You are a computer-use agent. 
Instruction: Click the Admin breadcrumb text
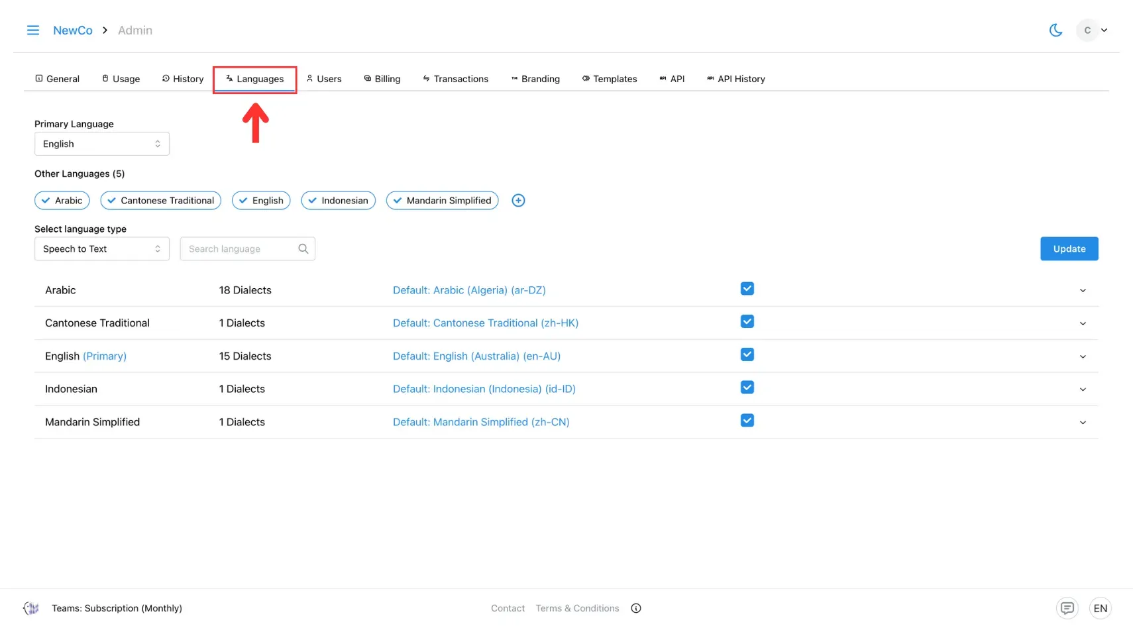[135, 30]
